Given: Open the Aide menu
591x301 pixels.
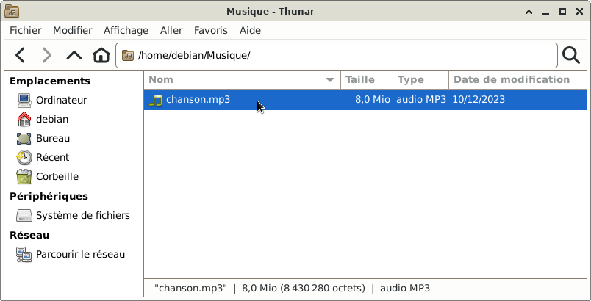Looking at the screenshot, I should [x=250, y=31].
